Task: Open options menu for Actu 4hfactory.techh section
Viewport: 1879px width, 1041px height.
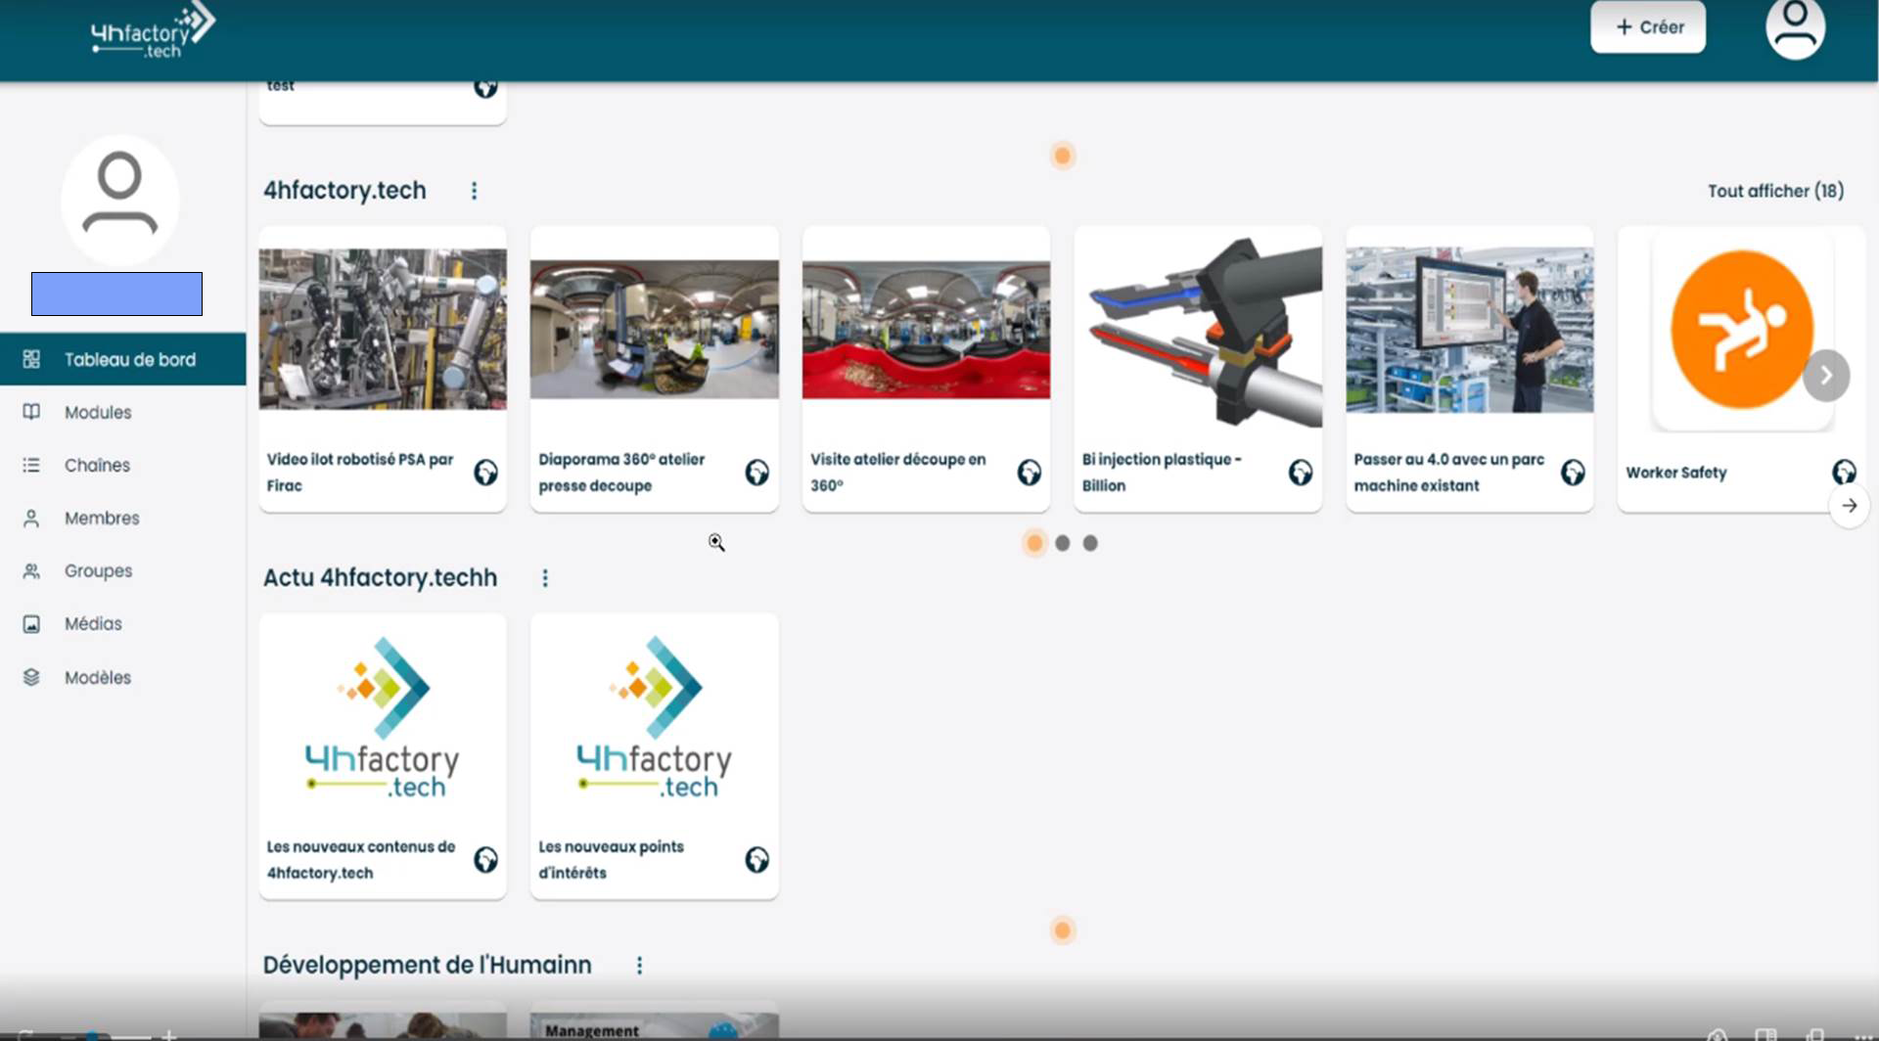Action: pos(545,578)
